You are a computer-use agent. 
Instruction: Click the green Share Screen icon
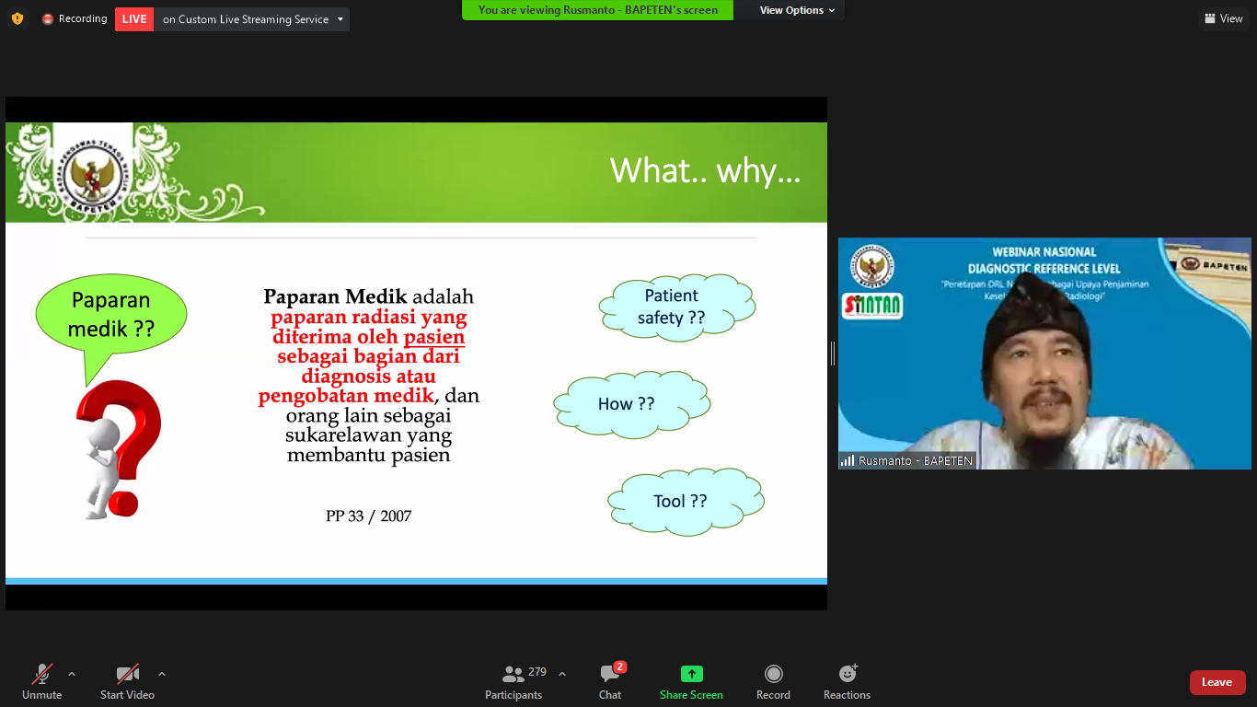tap(691, 674)
